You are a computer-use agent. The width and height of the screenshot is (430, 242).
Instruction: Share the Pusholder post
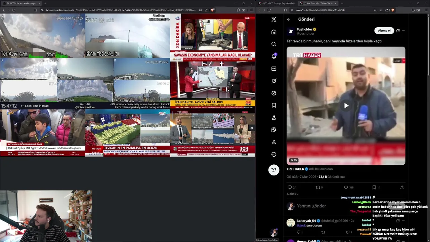click(402, 187)
